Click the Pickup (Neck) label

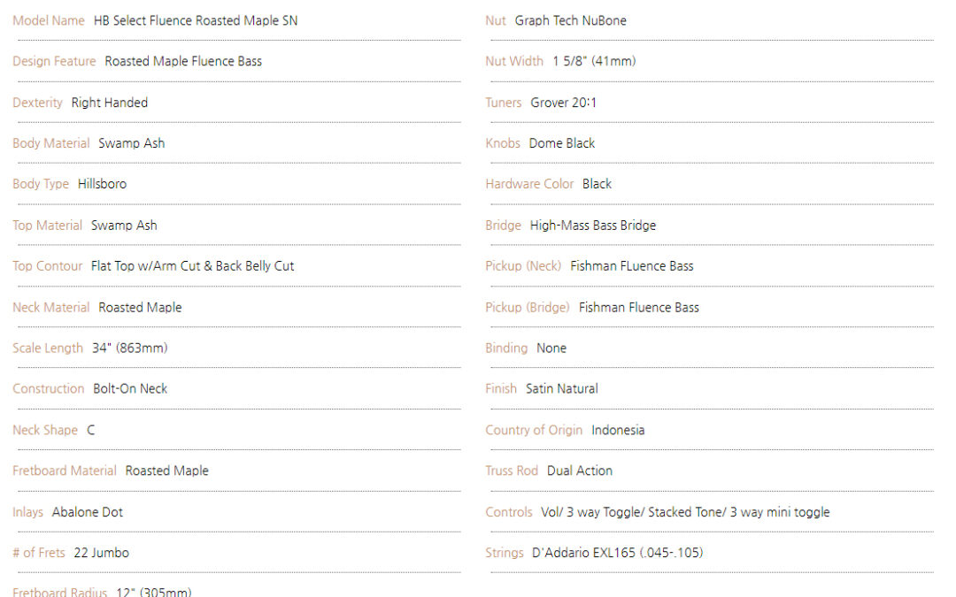[523, 266]
